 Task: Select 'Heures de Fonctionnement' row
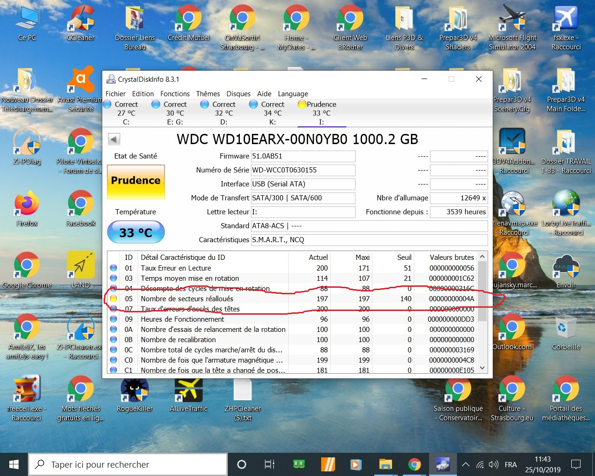(293, 319)
